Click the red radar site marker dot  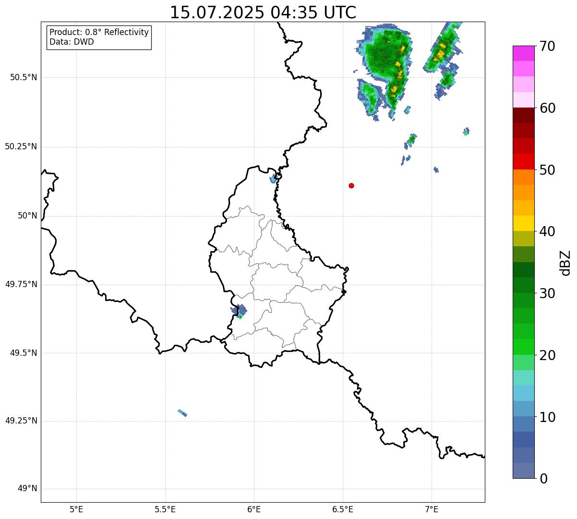[351, 186]
